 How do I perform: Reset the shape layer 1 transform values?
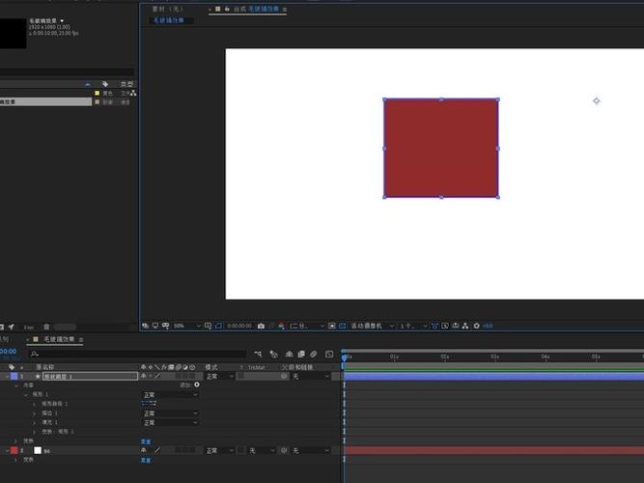pos(146,441)
